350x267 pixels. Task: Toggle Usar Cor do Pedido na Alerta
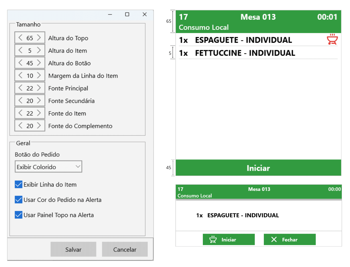[18, 200]
